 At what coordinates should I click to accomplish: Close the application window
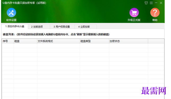161,3
